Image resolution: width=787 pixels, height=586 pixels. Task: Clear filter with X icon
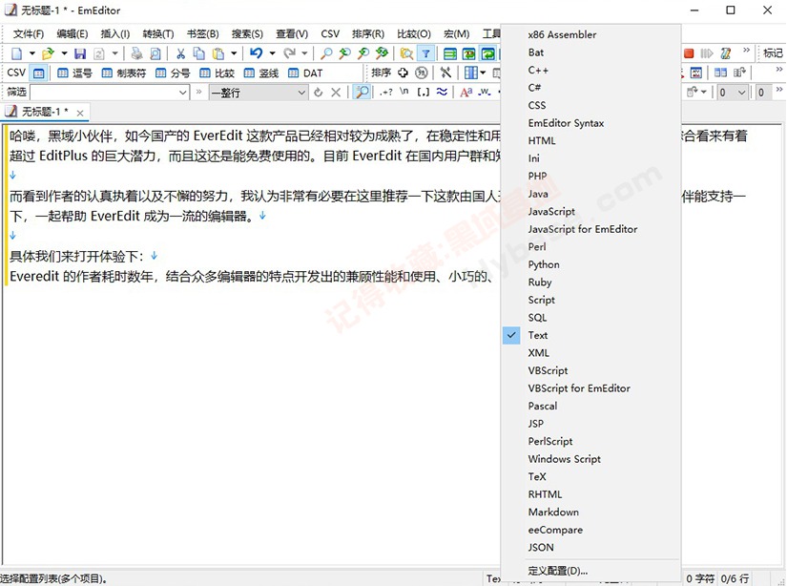[x=336, y=93]
